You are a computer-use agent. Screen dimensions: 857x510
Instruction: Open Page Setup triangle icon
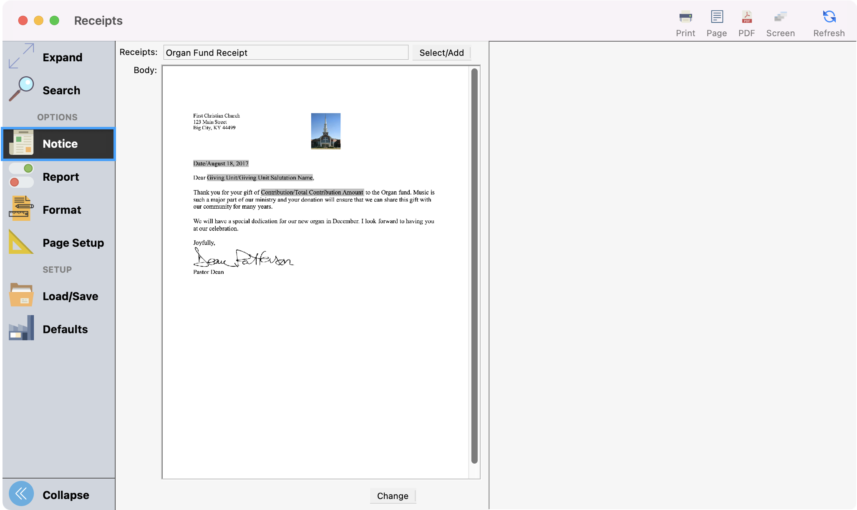pos(21,242)
